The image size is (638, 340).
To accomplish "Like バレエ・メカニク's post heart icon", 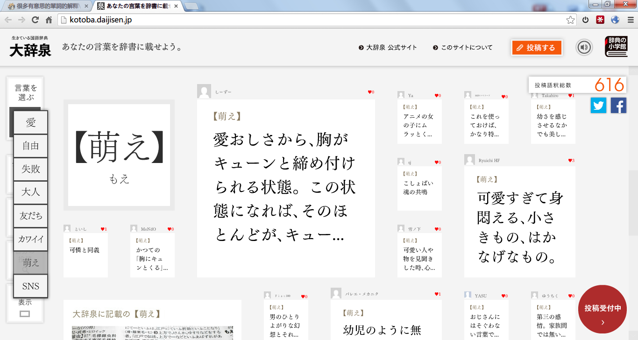I will pos(438,294).
